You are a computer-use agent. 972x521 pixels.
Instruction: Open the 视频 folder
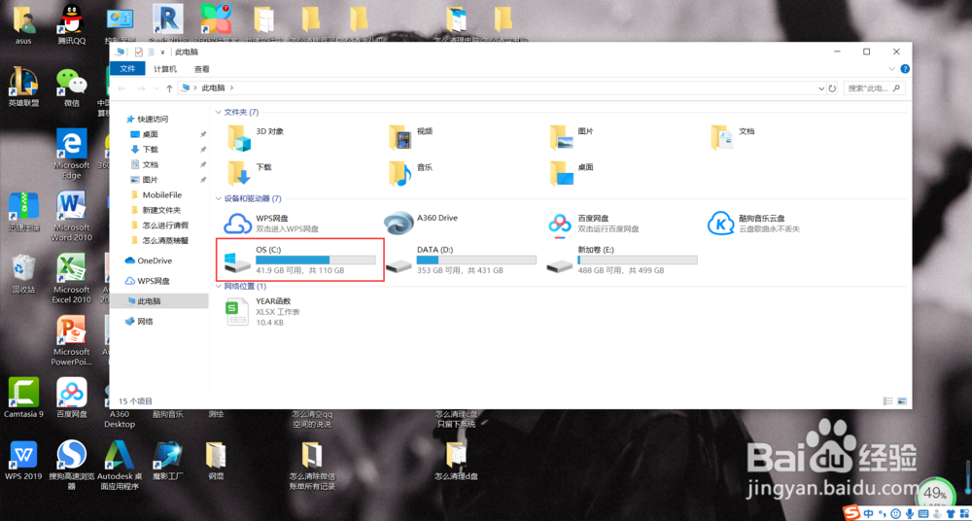(x=410, y=137)
